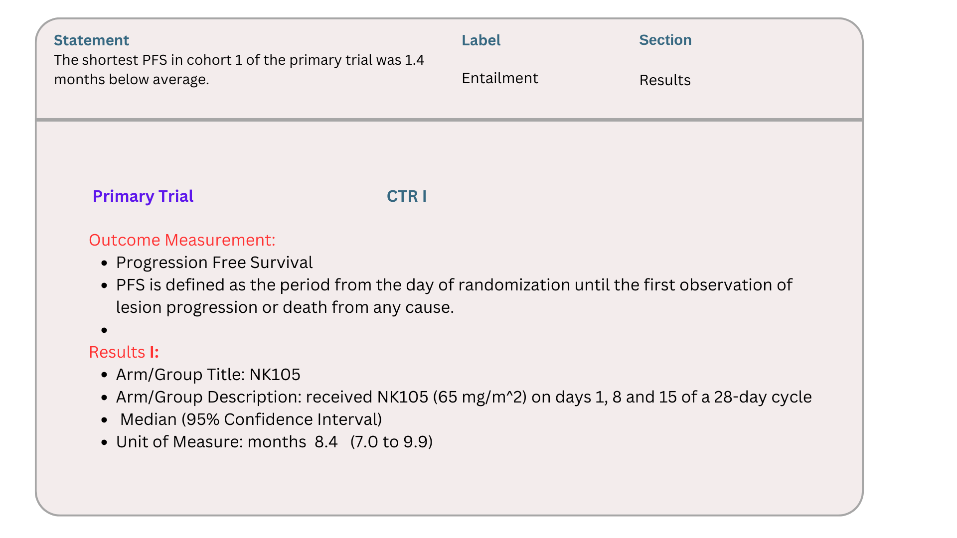The width and height of the screenshot is (957, 538).
Task: Click the Label column heading
Action: point(480,40)
